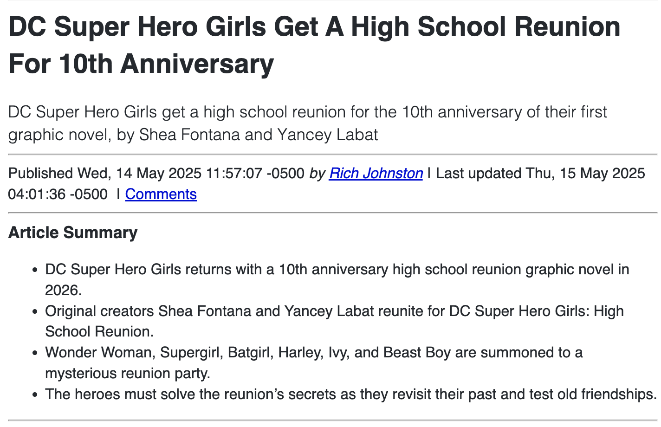Jump to the Comments link

(x=161, y=194)
